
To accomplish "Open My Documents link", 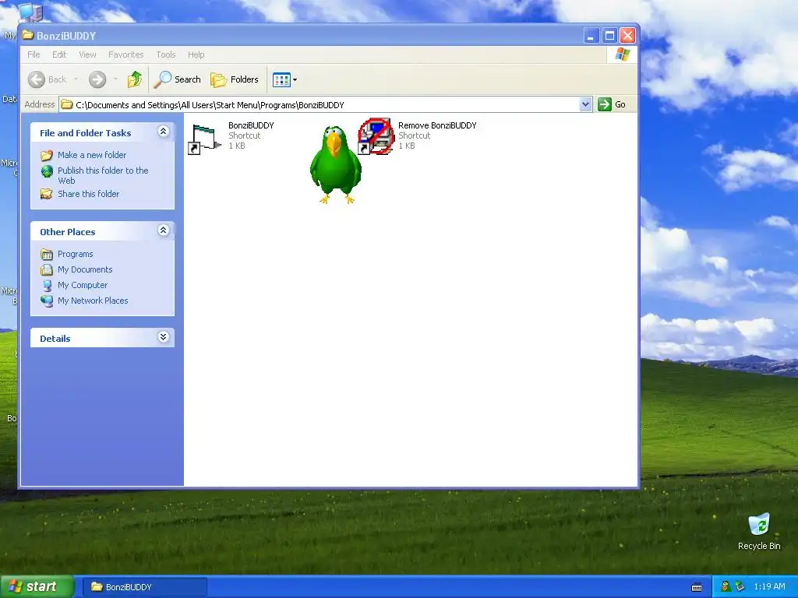I will (x=85, y=269).
